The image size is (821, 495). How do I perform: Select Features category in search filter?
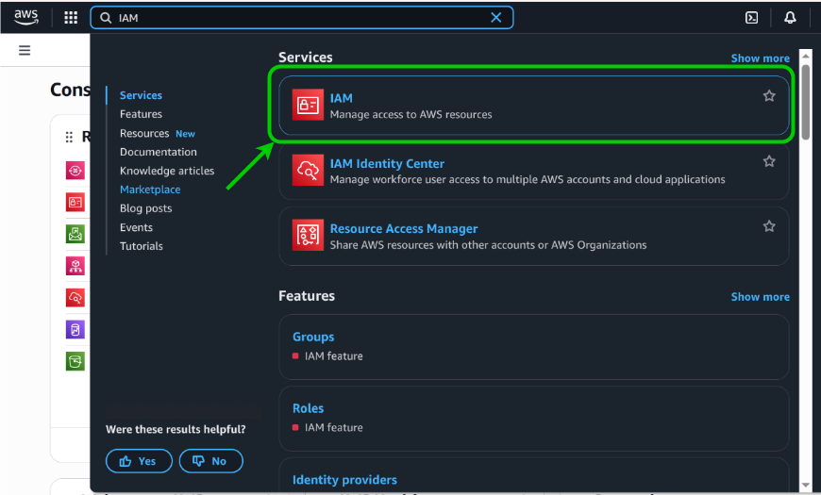coord(141,114)
